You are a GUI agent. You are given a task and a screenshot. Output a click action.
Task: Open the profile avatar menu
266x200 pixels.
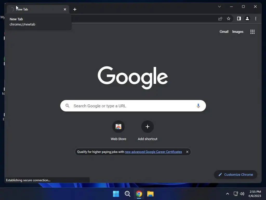click(247, 18)
